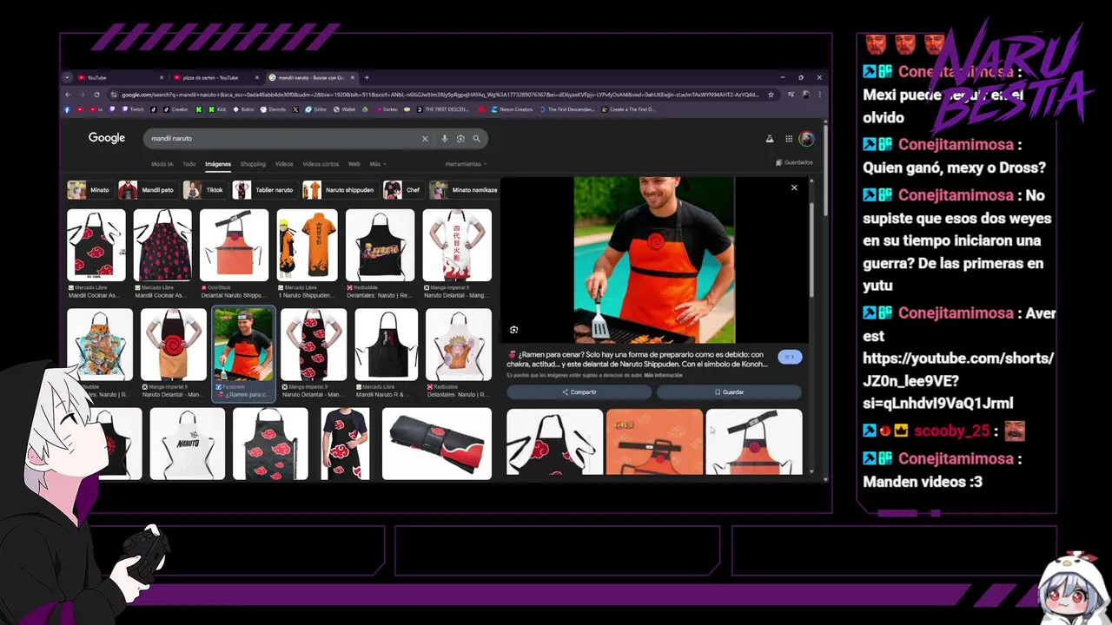Open the Guardados saved items link

click(x=794, y=162)
